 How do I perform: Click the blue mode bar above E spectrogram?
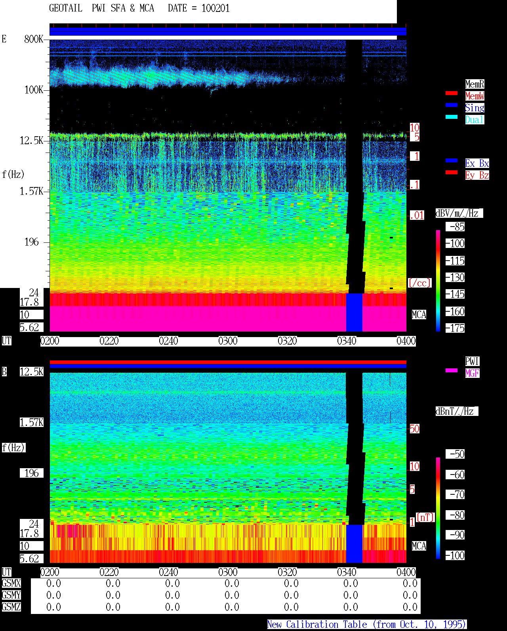(x=228, y=32)
